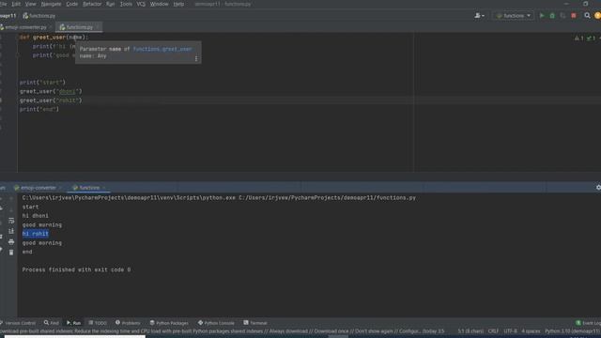Click the cursor position indicator in status bar
The width and height of the screenshot is (601, 338).
(x=470, y=331)
